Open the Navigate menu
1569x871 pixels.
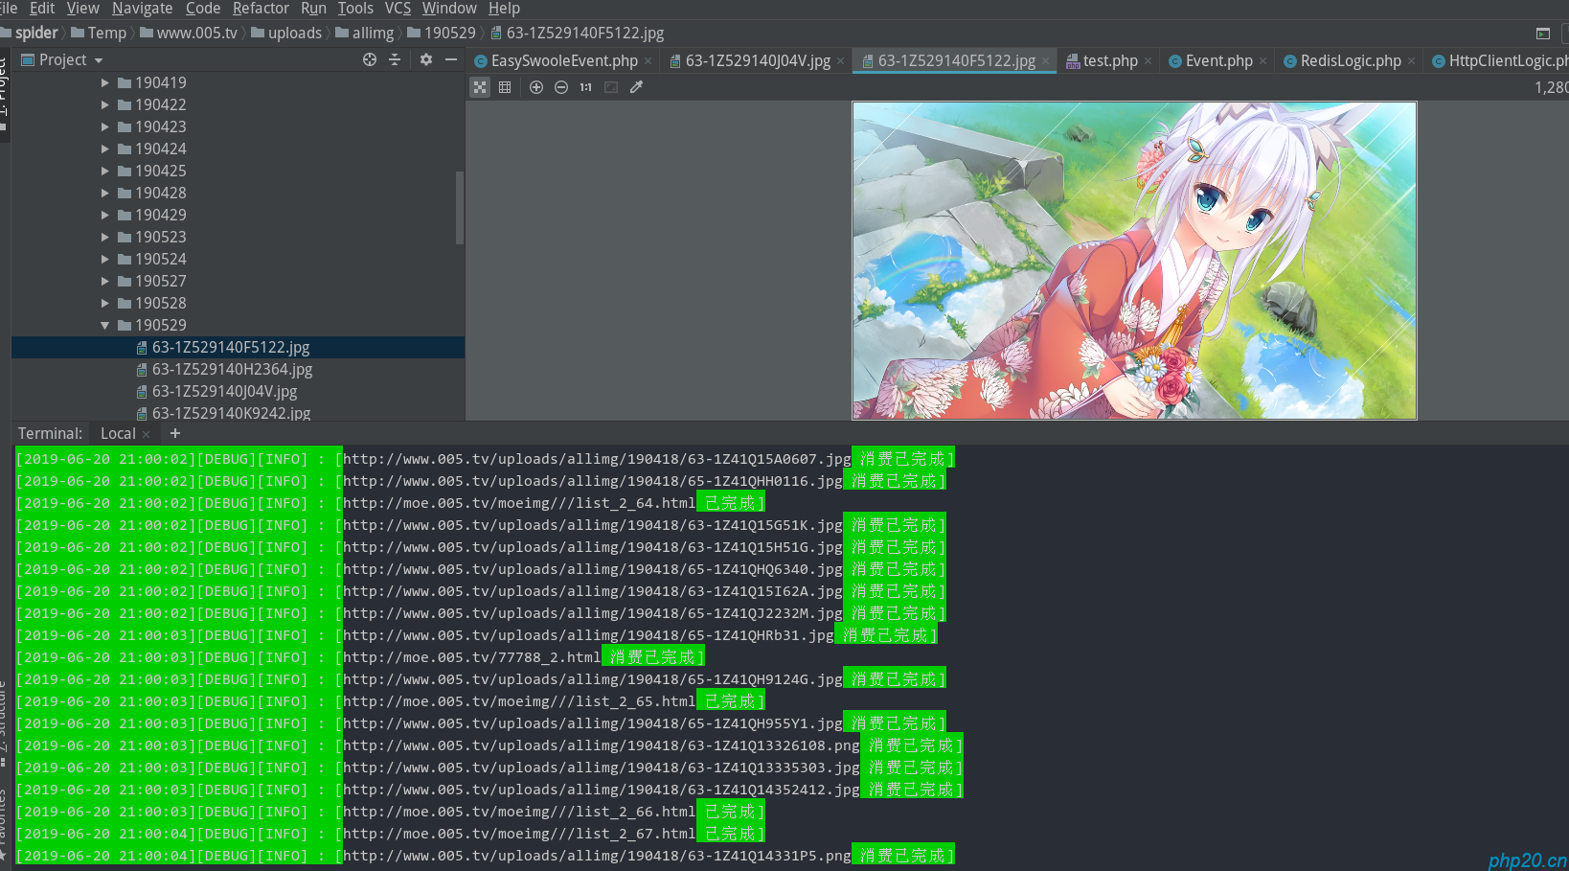point(142,9)
